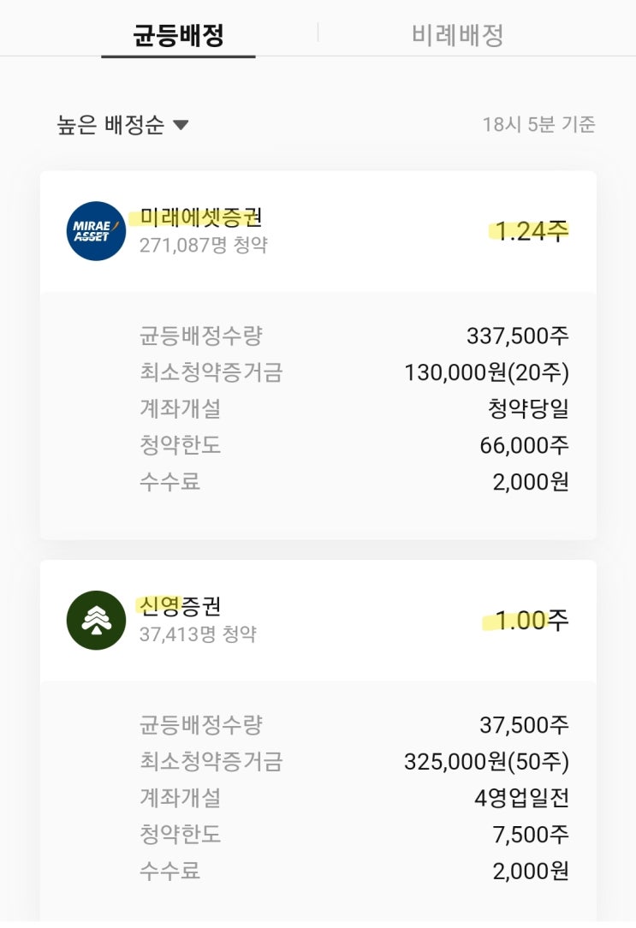Click the 37,413명 청약 subscriber count

click(197, 634)
